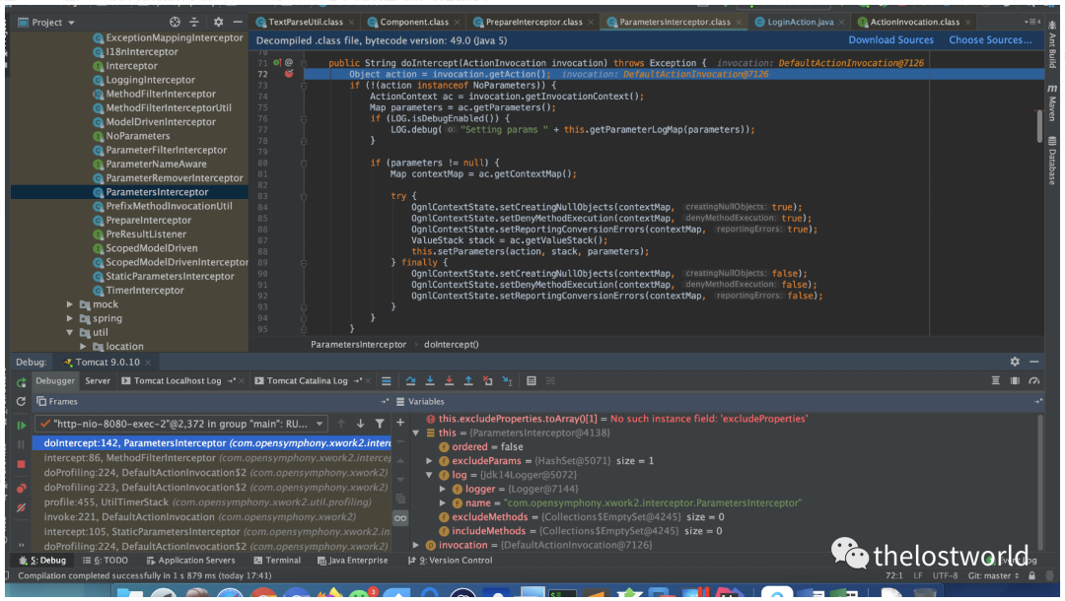Stop the debug session with the red square

coord(21,463)
